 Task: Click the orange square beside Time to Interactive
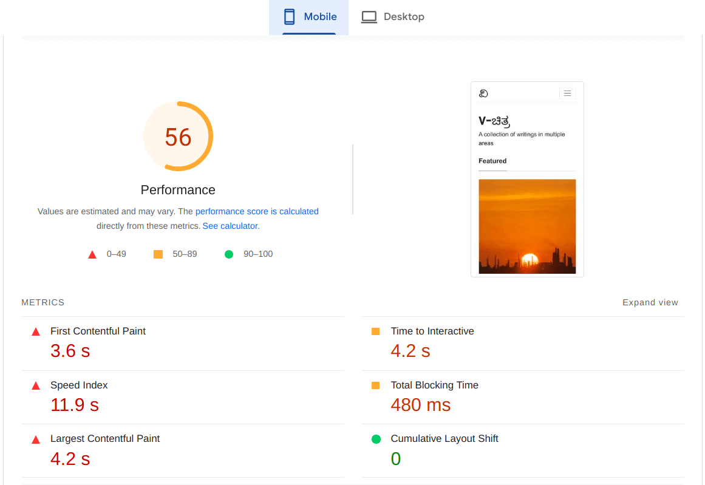click(x=375, y=331)
